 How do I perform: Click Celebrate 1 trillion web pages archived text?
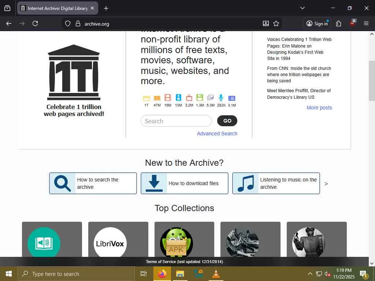pos(74,110)
